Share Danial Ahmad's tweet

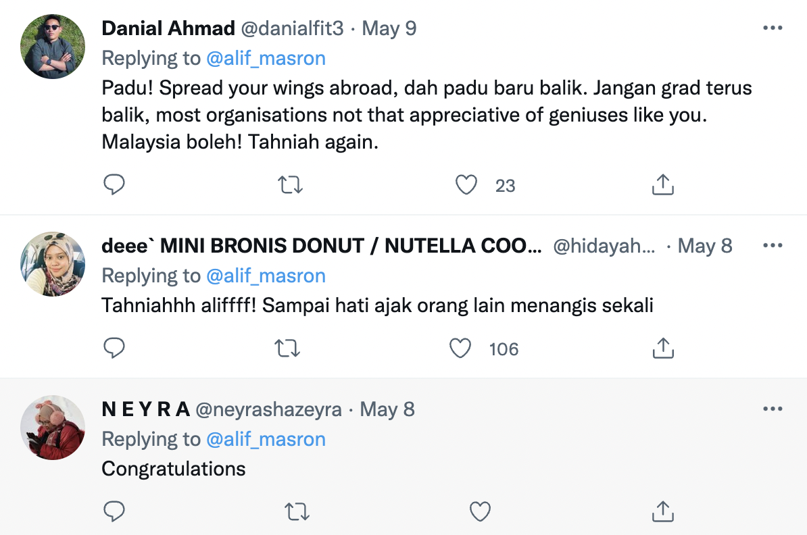(663, 184)
